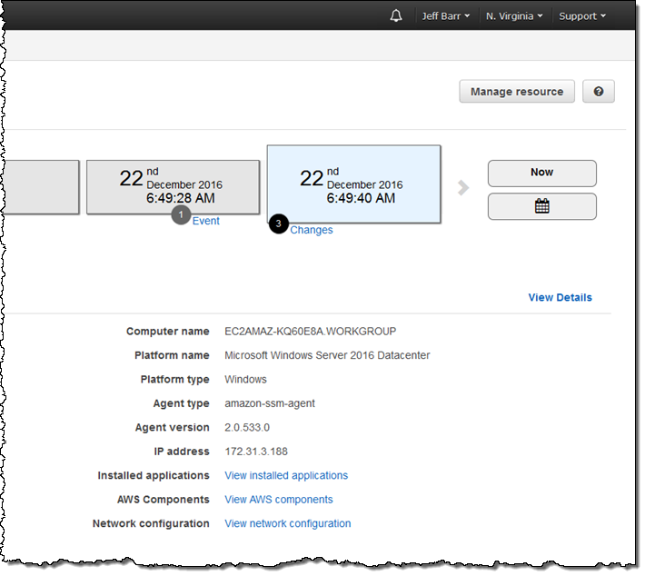The width and height of the screenshot is (645, 576).
Task: Open the Support menu dropdown
Action: (x=582, y=16)
